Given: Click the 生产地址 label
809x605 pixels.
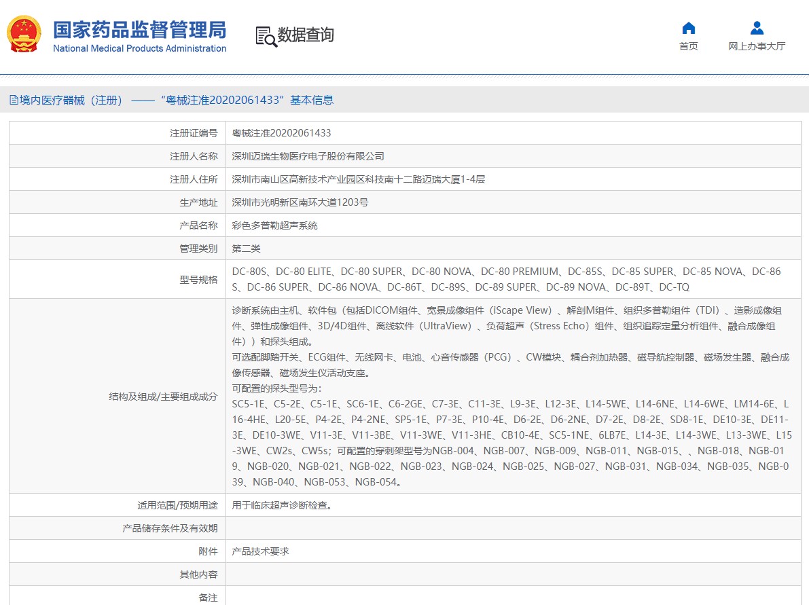Looking at the screenshot, I should 198,203.
